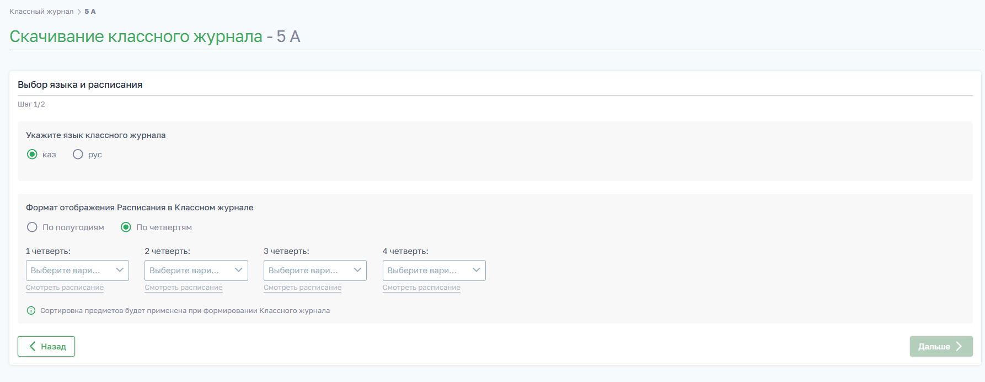Screen dimensions: 985x382
Task: Click "Смотреть расписание" under 4 четверть
Action: tap(421, 288)
